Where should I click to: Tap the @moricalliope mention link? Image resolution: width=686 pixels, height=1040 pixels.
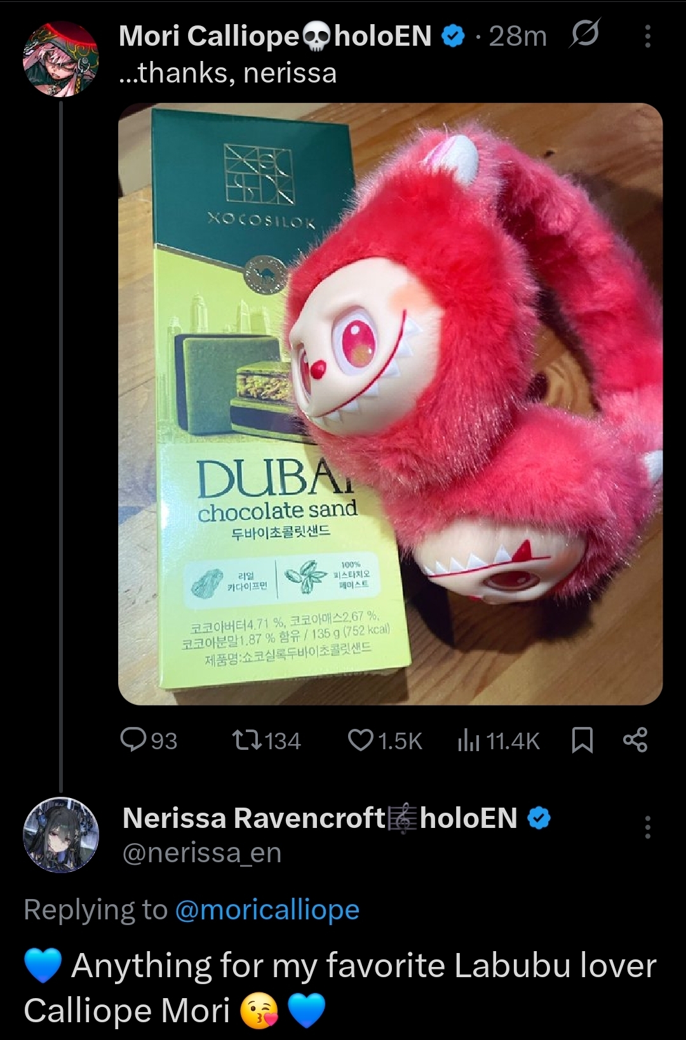click(x=267, y=909)
